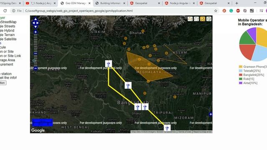Screen dimensions: 267x150
Task: Click the tower marker near Bihar border
Action: pyautogui.click(x=108, y=64)
